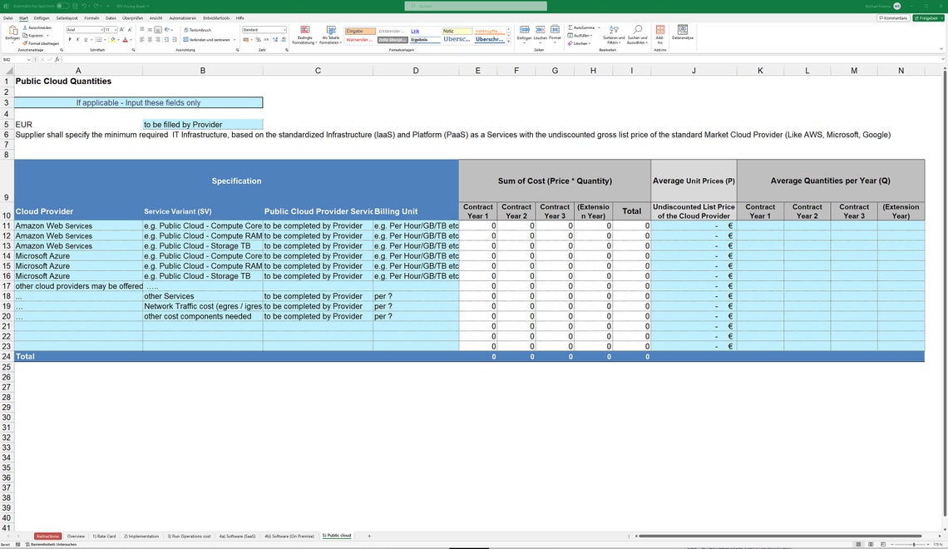
Task: Open the Arial font dropdown
Action: pyautogui.click(x=102, y=30)
